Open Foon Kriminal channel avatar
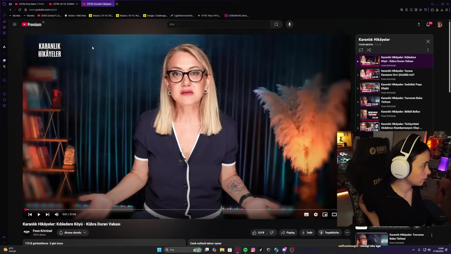 [x=26, y=232]
